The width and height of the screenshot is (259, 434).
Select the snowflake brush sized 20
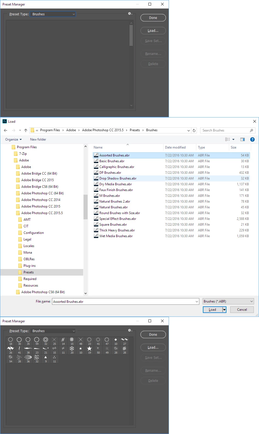[x=72, y=350]
